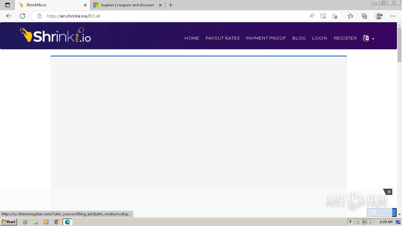Open the Favorites list

point(350,16)
